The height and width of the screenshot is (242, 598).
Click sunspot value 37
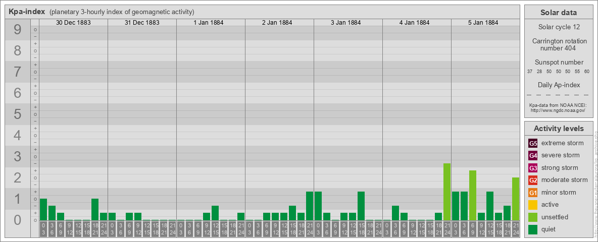[530, 72]
